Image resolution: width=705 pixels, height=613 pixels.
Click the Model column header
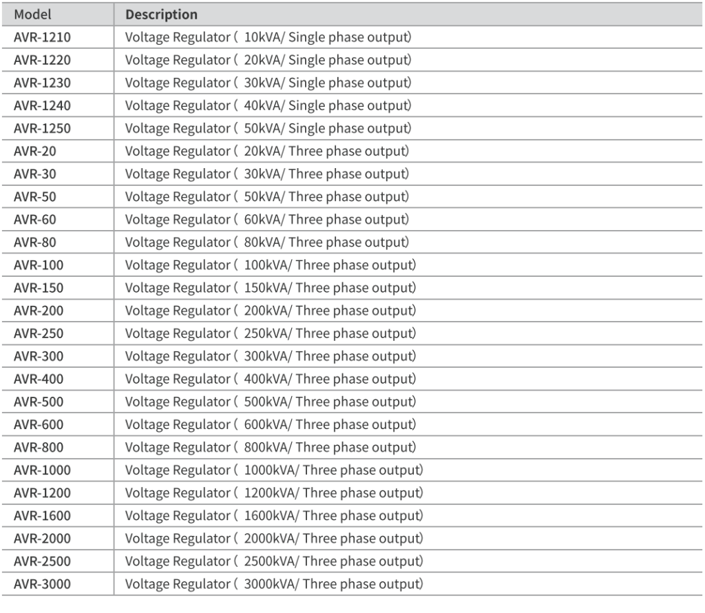[31, 14]
